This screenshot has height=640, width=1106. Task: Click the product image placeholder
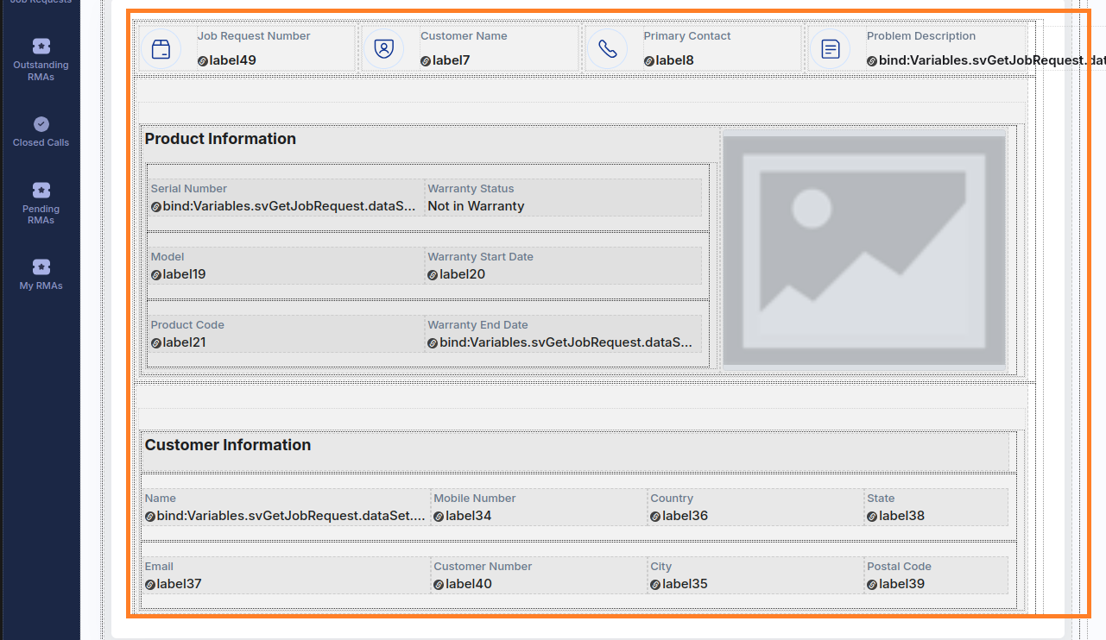(x=864, y=250)
